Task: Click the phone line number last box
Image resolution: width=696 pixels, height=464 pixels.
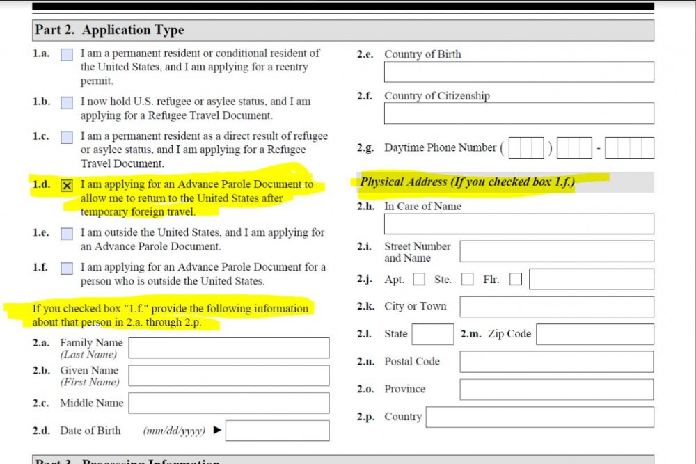Action: (x=629, y=147)
